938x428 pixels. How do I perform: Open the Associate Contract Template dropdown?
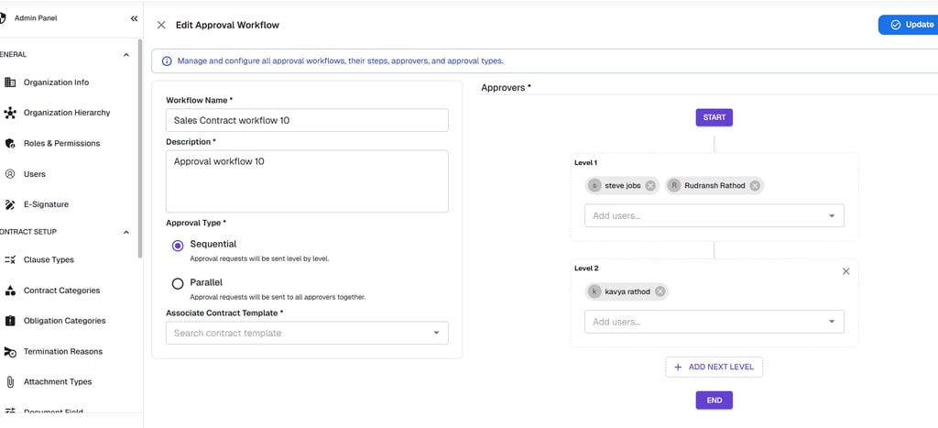pyautogui.click(x=436, y=333)
